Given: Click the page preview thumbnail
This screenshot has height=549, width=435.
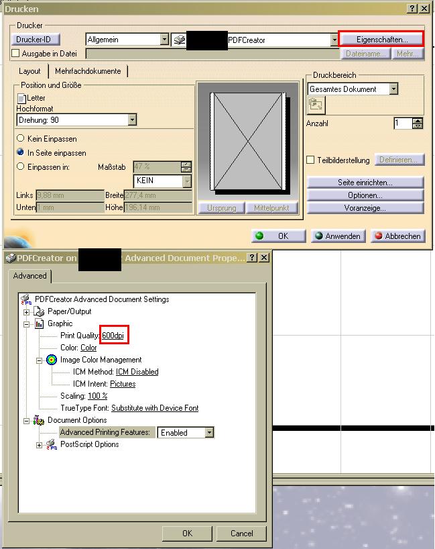Looking at the screenshot, I should point(248,142).
